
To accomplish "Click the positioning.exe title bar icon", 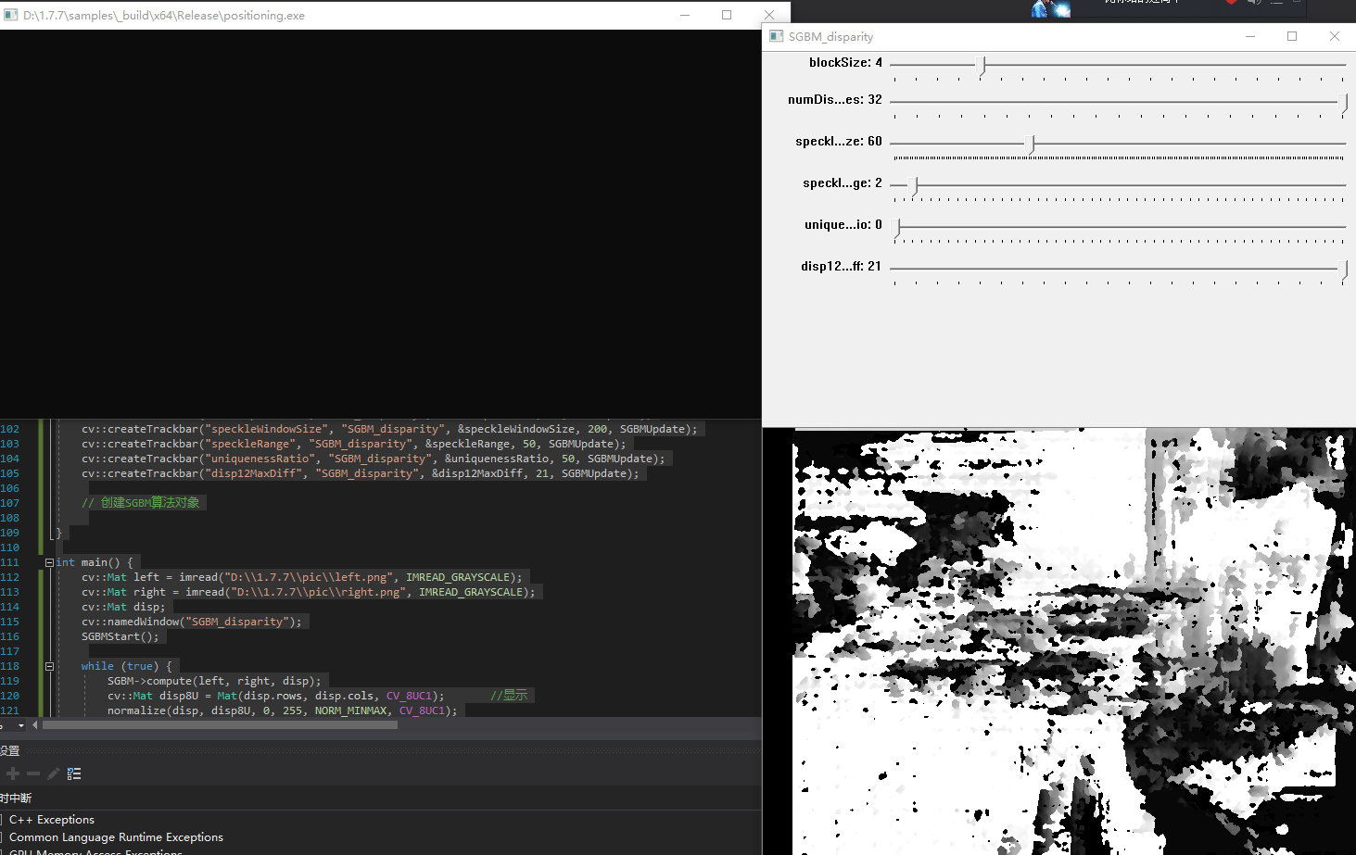I will [x=10, y=15].
